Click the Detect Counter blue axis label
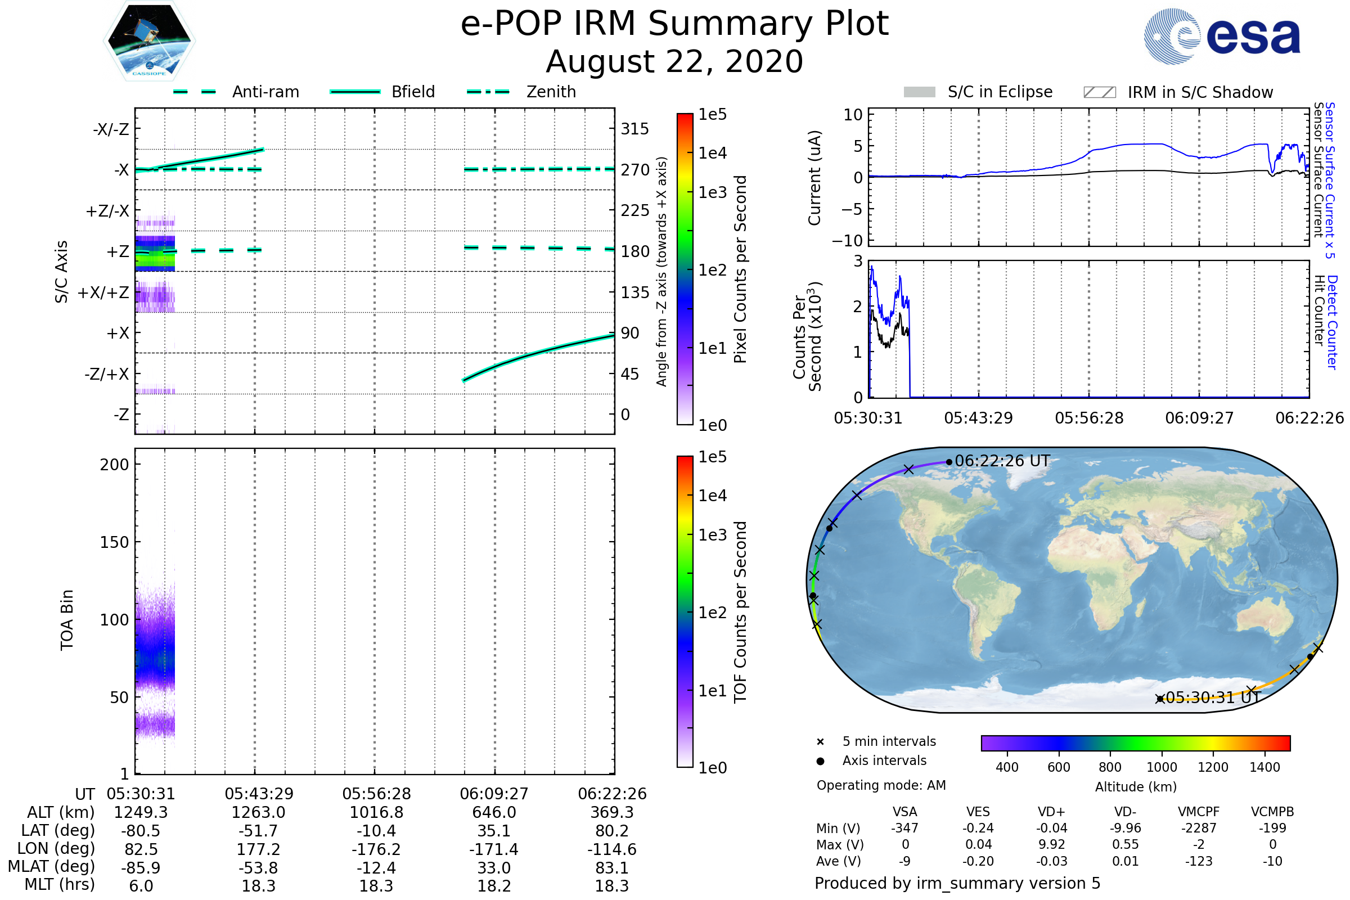 [1333, 322]
